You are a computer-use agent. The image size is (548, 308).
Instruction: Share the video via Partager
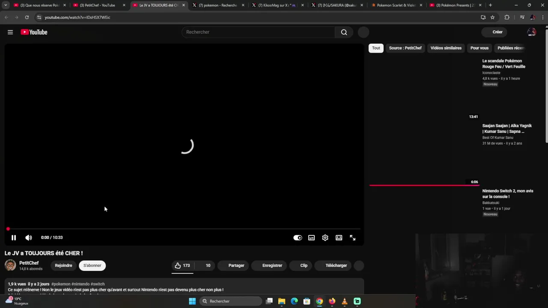232,266
